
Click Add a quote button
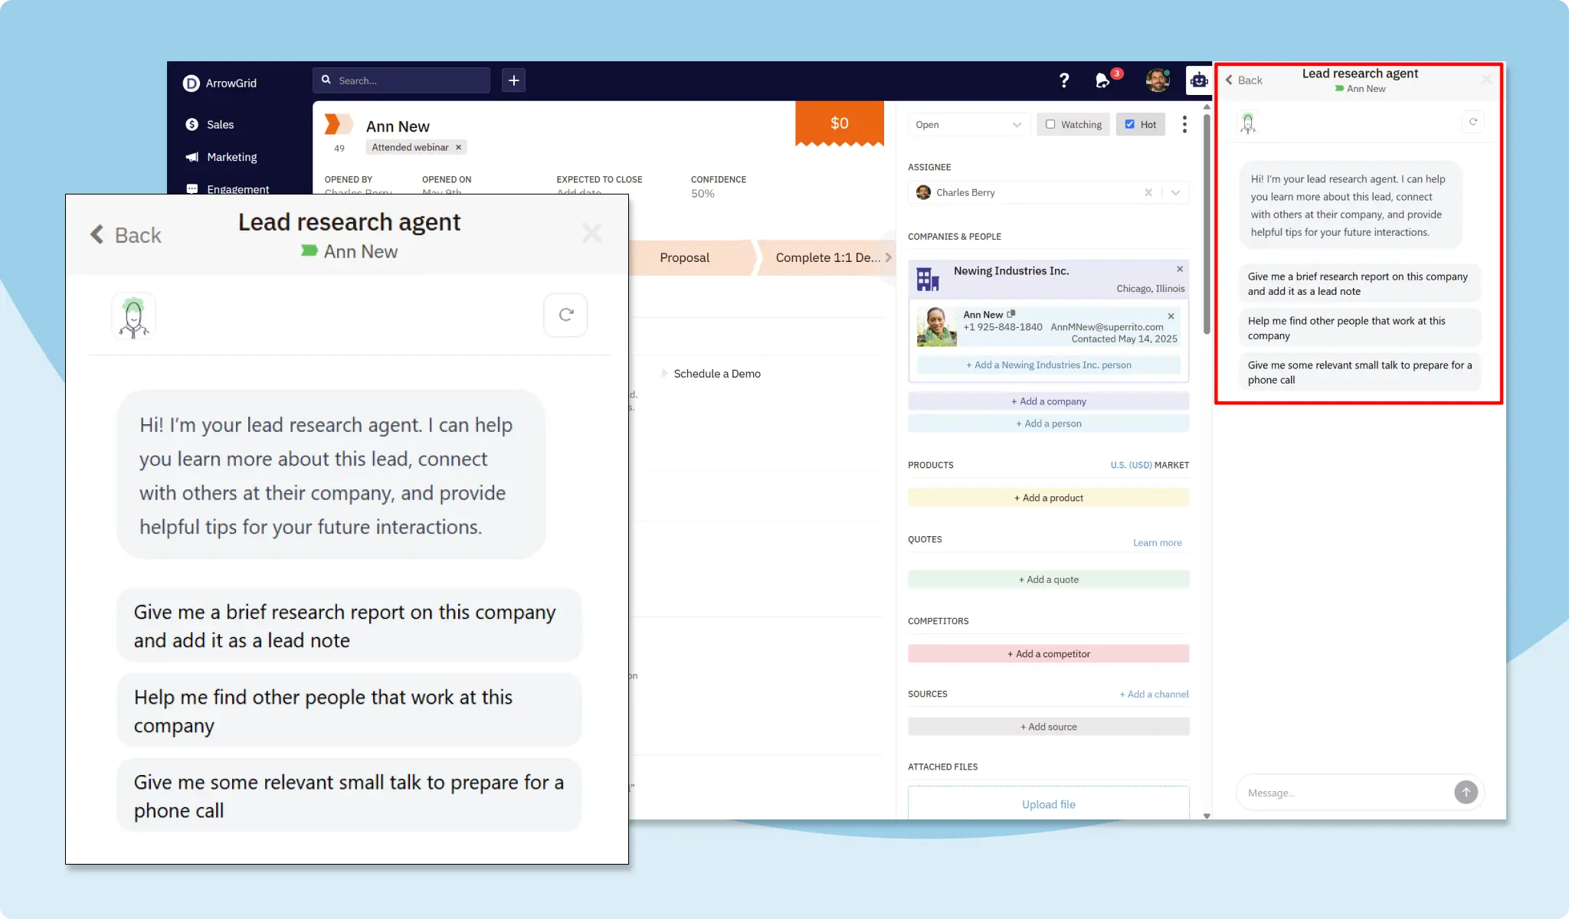coord(1048,580)
